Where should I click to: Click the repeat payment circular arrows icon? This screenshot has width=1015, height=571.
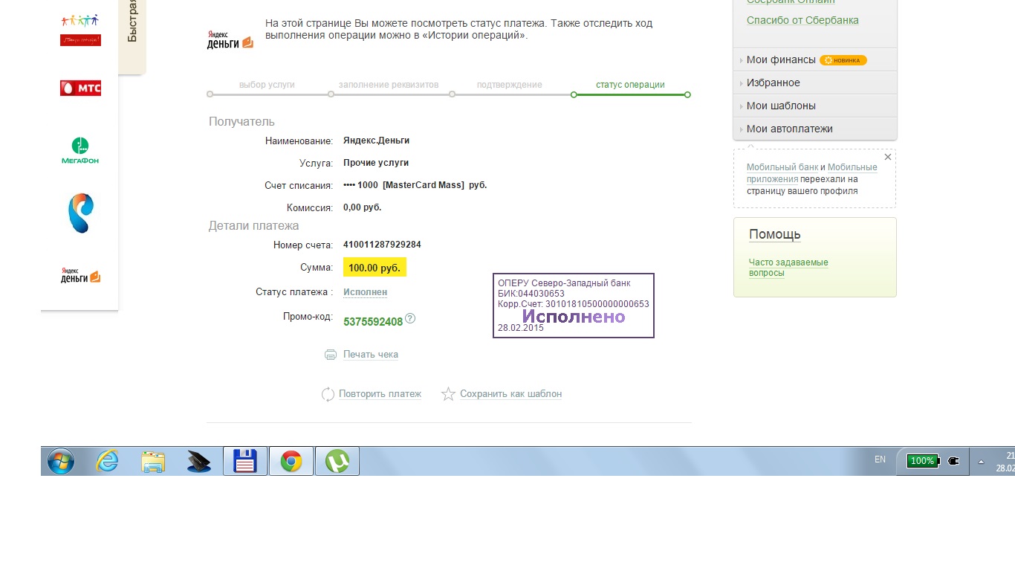(328, 394)
